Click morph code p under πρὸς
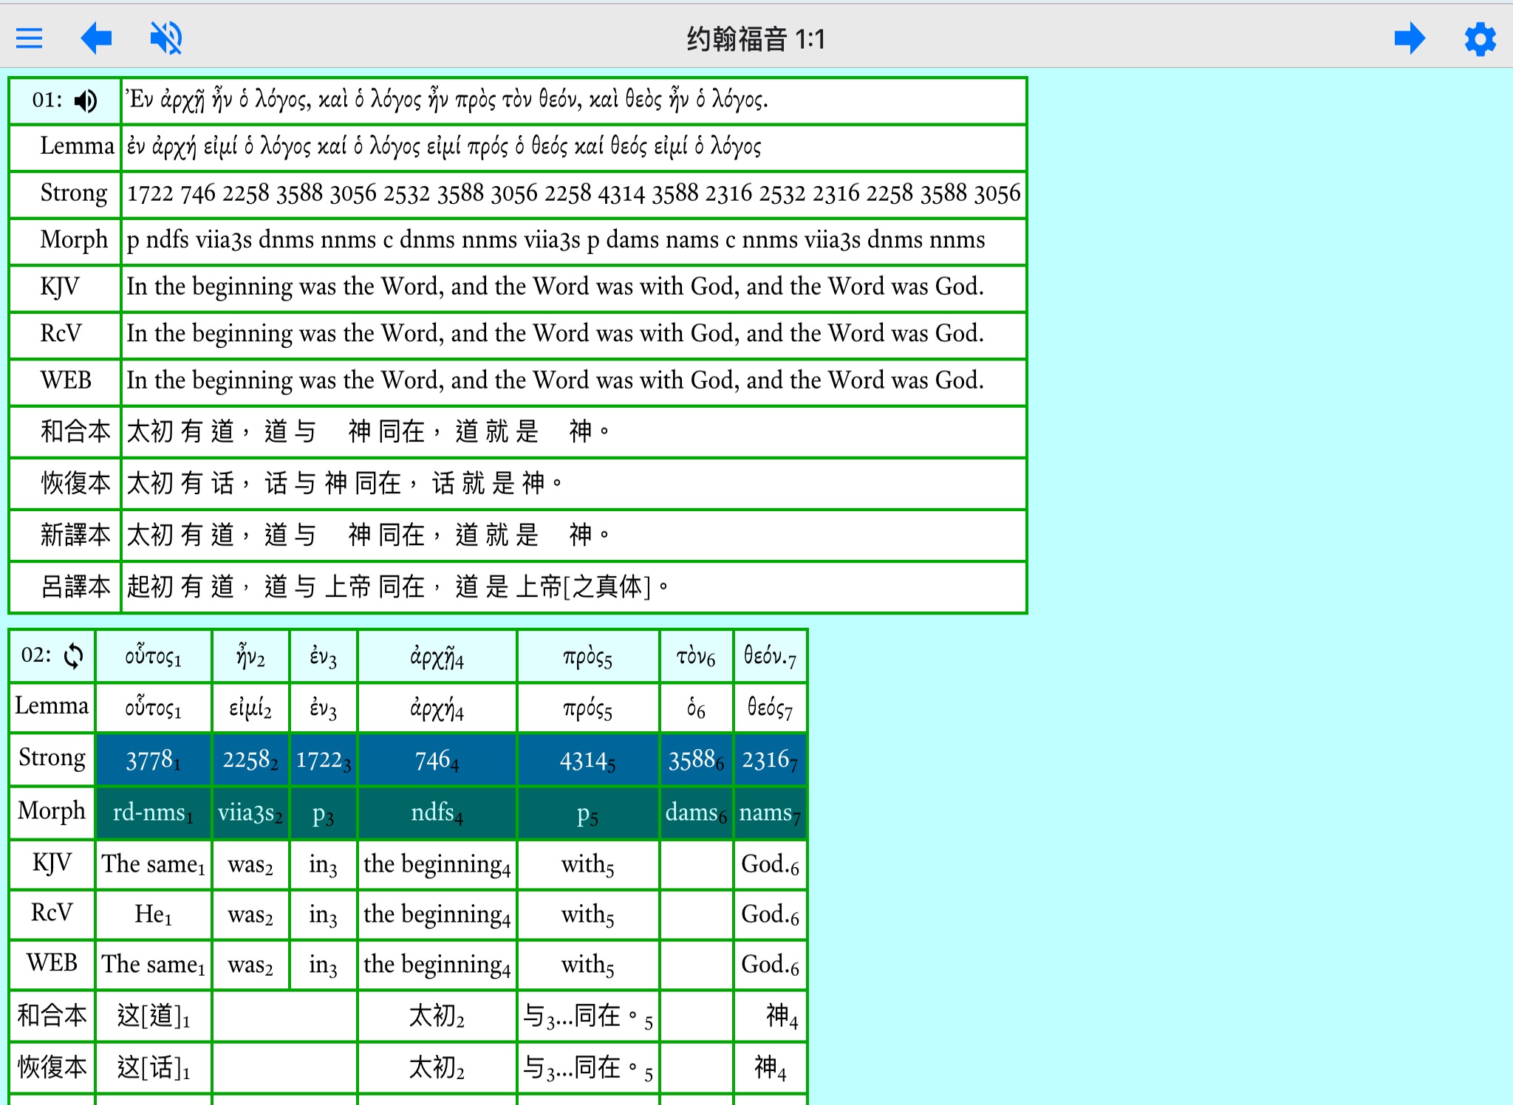The height and width of the screenshot is (1105, 1513). tap(588, 812)
